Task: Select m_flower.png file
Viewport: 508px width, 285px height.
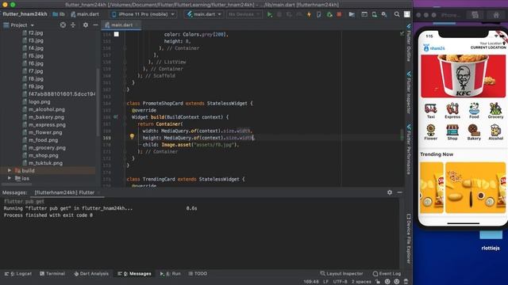Action: click(x=45, y=132)
